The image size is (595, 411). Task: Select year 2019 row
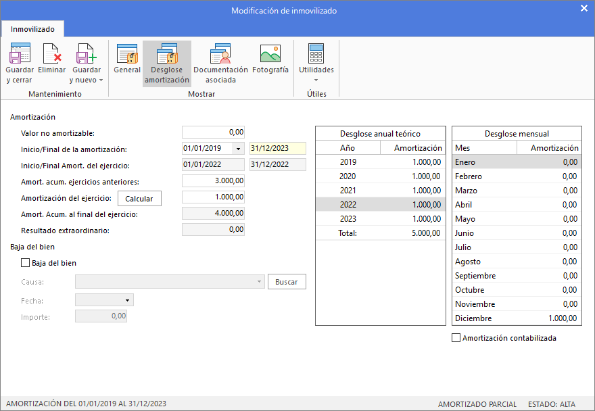(x=381, y=162)
